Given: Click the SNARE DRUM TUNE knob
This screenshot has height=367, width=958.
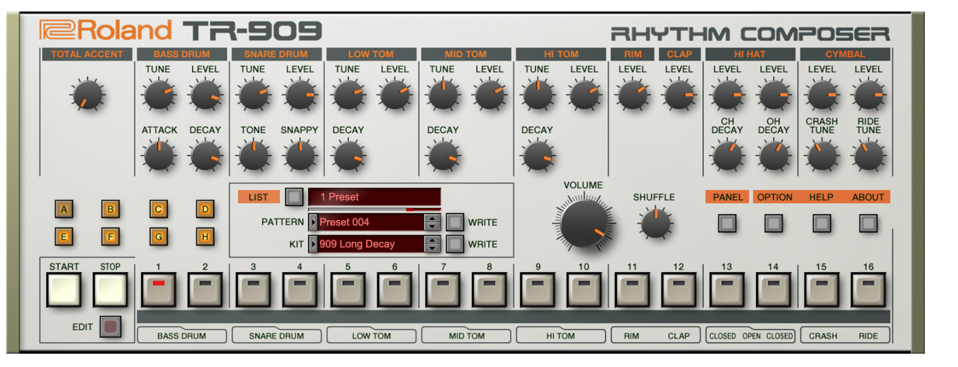Looking at the screenshot, I should tap(253, 95).
